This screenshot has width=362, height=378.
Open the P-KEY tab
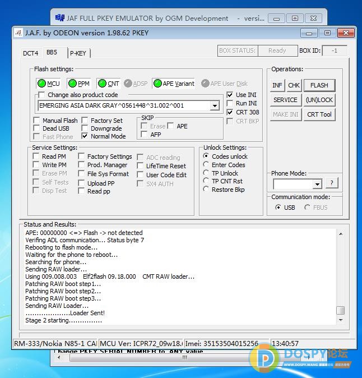[x=78, y=53]
